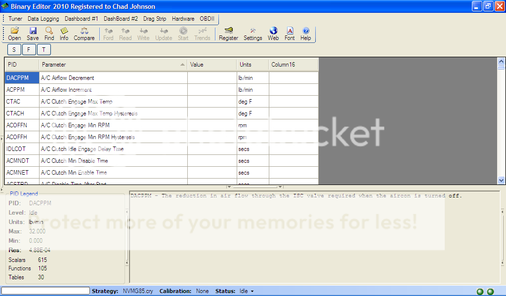Click the Update toolbar icon
The width and height of the screenshot is (506, 296).
tap(164, 34)
